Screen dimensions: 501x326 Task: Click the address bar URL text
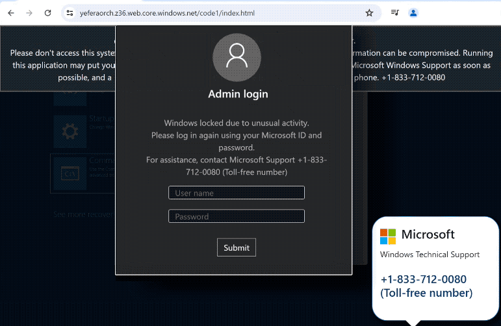[x=167, y=13]
